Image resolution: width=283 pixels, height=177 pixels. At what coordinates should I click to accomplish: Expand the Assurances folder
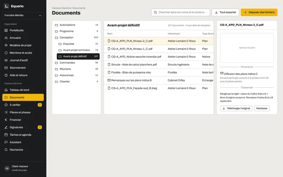76,75
